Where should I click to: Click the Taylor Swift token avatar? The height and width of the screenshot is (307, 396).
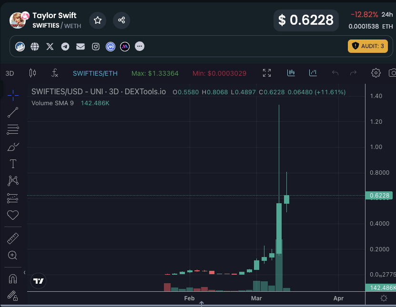pos(19,20)
